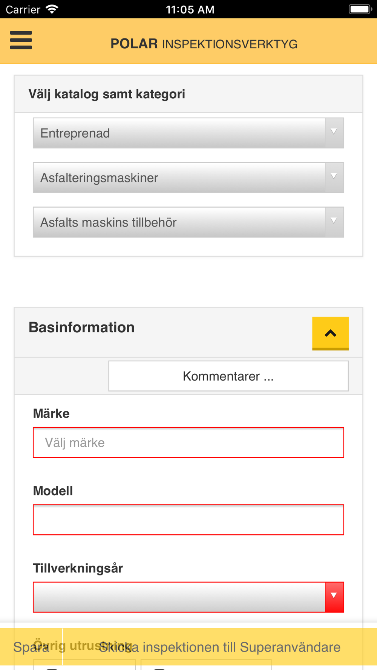Open the hamburger navigation menu
Viewport: 377px width, 670px height.
click(x=21, y=40)
